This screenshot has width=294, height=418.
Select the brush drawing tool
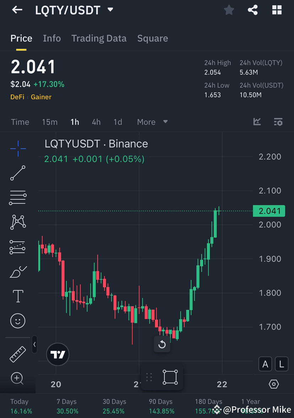click(17, 271)
